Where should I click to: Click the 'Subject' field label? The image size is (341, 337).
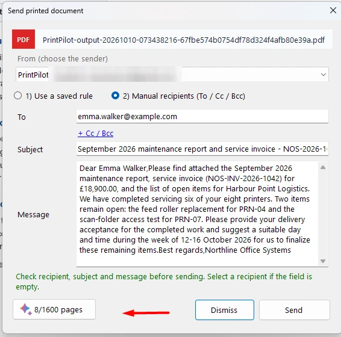click(30, 149)
